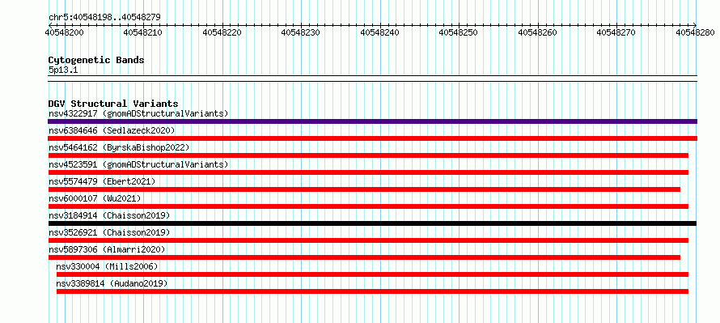Open nsv5574479 (Ebert2021) label
The width and height of the screenshot is (720, 323).
point(102,181)
